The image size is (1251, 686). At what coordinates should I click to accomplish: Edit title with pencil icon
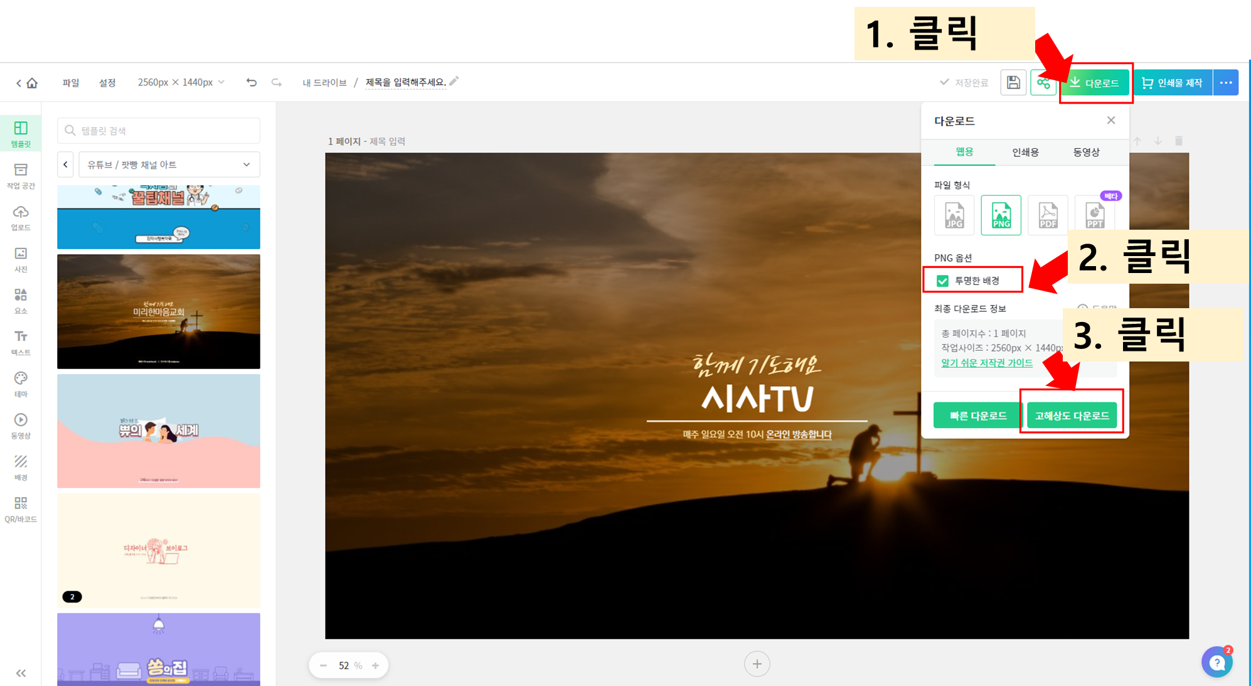[454, 81]
